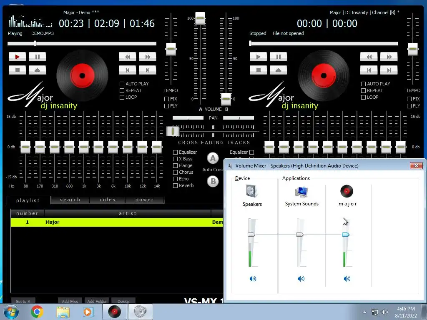The width and height of the screenshot is (427, 320).
Task: Enable Echo effect for channel A
Action: coord(176,179)
